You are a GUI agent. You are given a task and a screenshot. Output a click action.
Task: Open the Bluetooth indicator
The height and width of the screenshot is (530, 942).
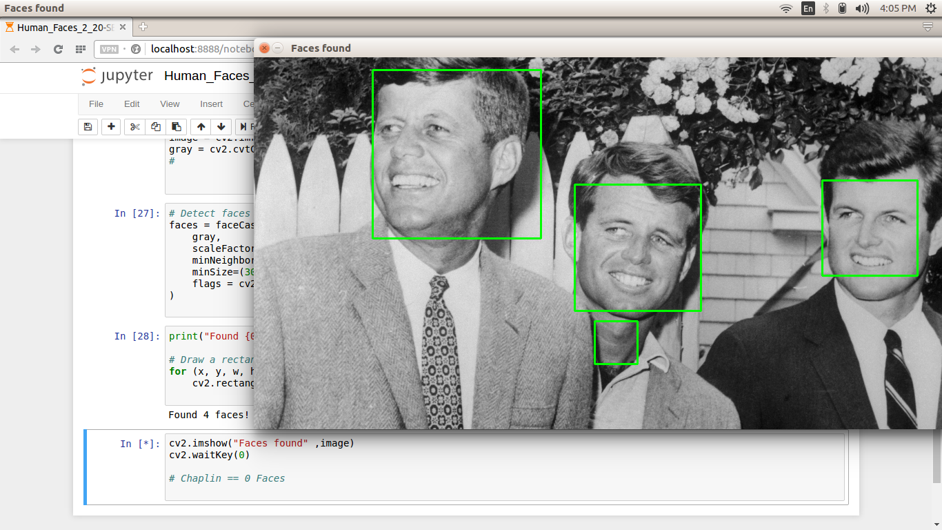tap(825, 8)
